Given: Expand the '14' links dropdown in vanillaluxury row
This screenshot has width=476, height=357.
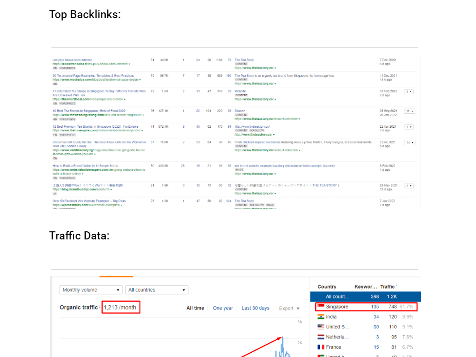Looking at the screenshot, I should (409, 143).
